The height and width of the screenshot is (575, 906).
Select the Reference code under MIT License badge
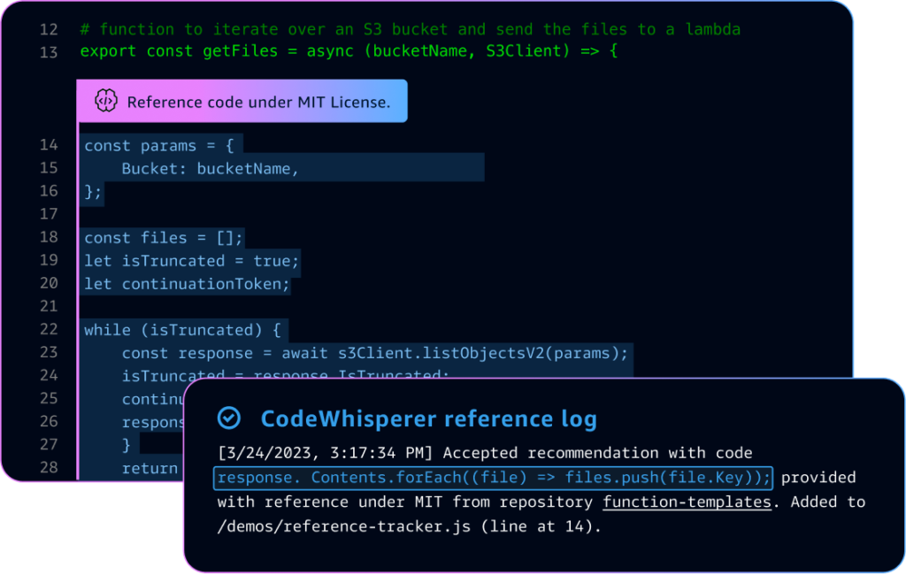click(x=242, y=100)
